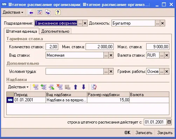Open selection for Вид ставки field
The height and width of the screenshot is (139, 176).
(x=106, y=55)
